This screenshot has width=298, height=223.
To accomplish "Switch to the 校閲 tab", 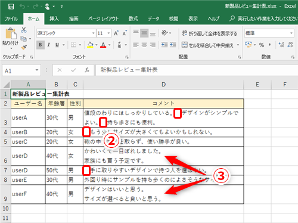I will [173, 18].
